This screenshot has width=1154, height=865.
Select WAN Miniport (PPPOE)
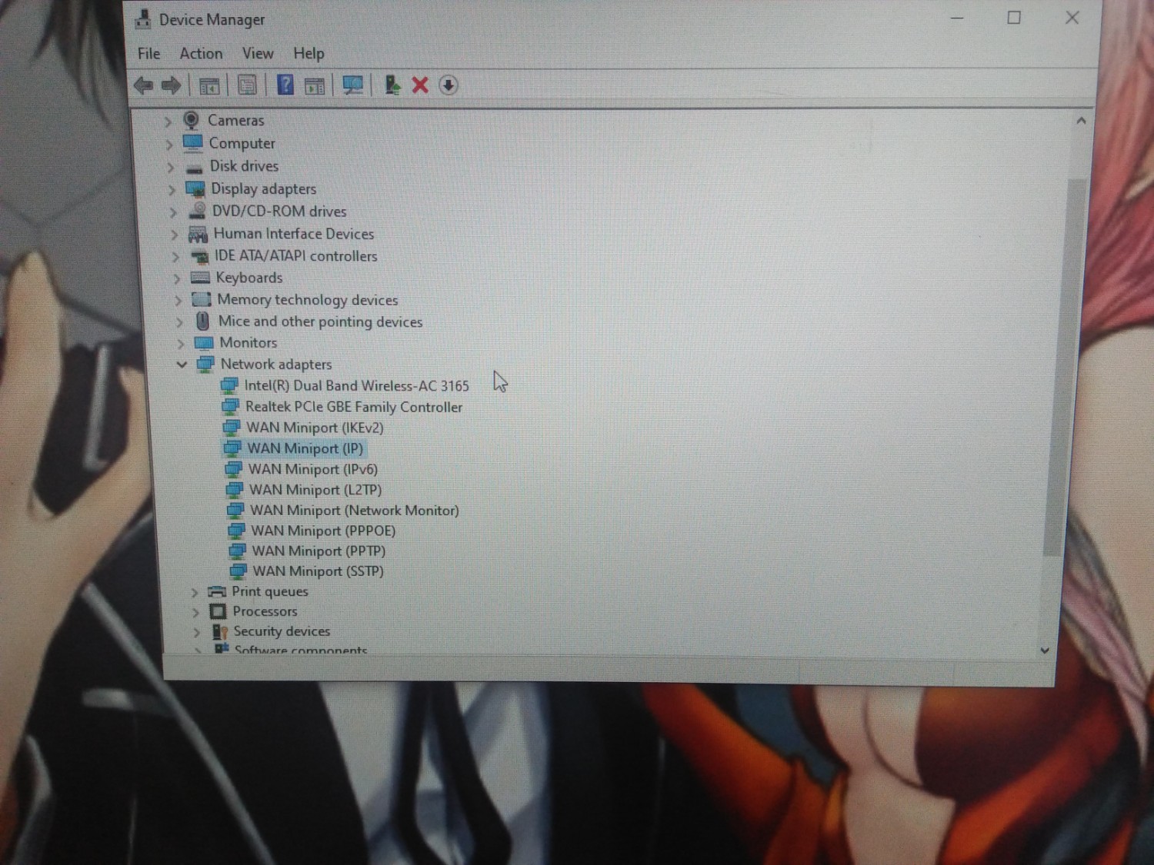tap(323, 531)
